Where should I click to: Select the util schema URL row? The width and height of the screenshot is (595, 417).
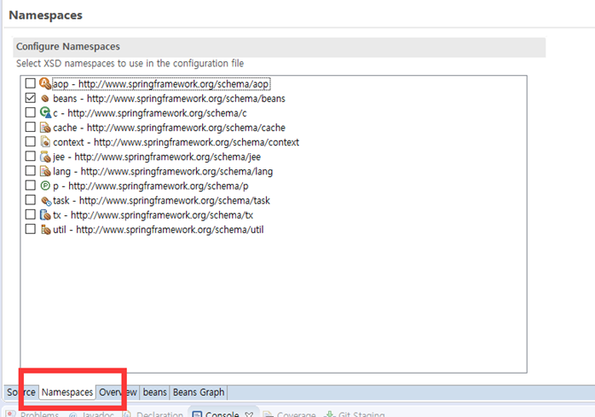158,230
